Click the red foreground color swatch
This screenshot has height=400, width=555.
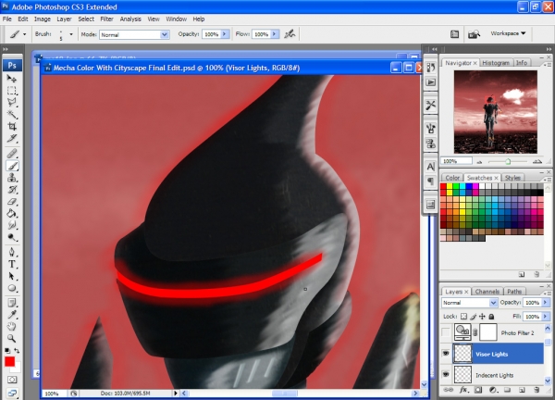tap(9, 361)
